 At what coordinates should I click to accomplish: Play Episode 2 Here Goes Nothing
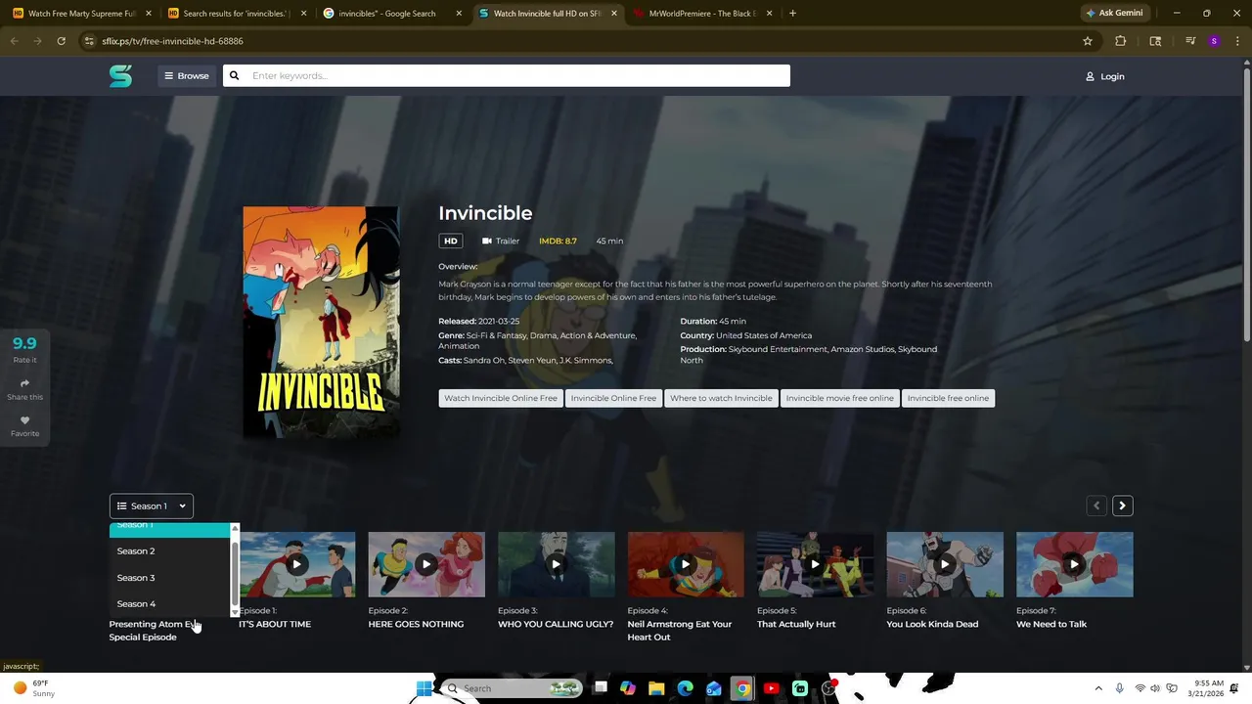(426, 564)
